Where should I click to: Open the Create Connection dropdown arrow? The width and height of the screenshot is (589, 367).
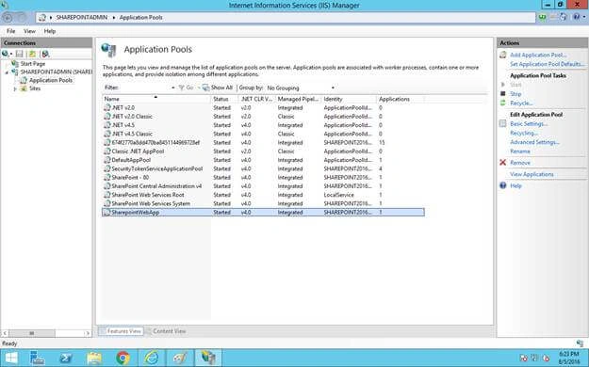[11, 55]
